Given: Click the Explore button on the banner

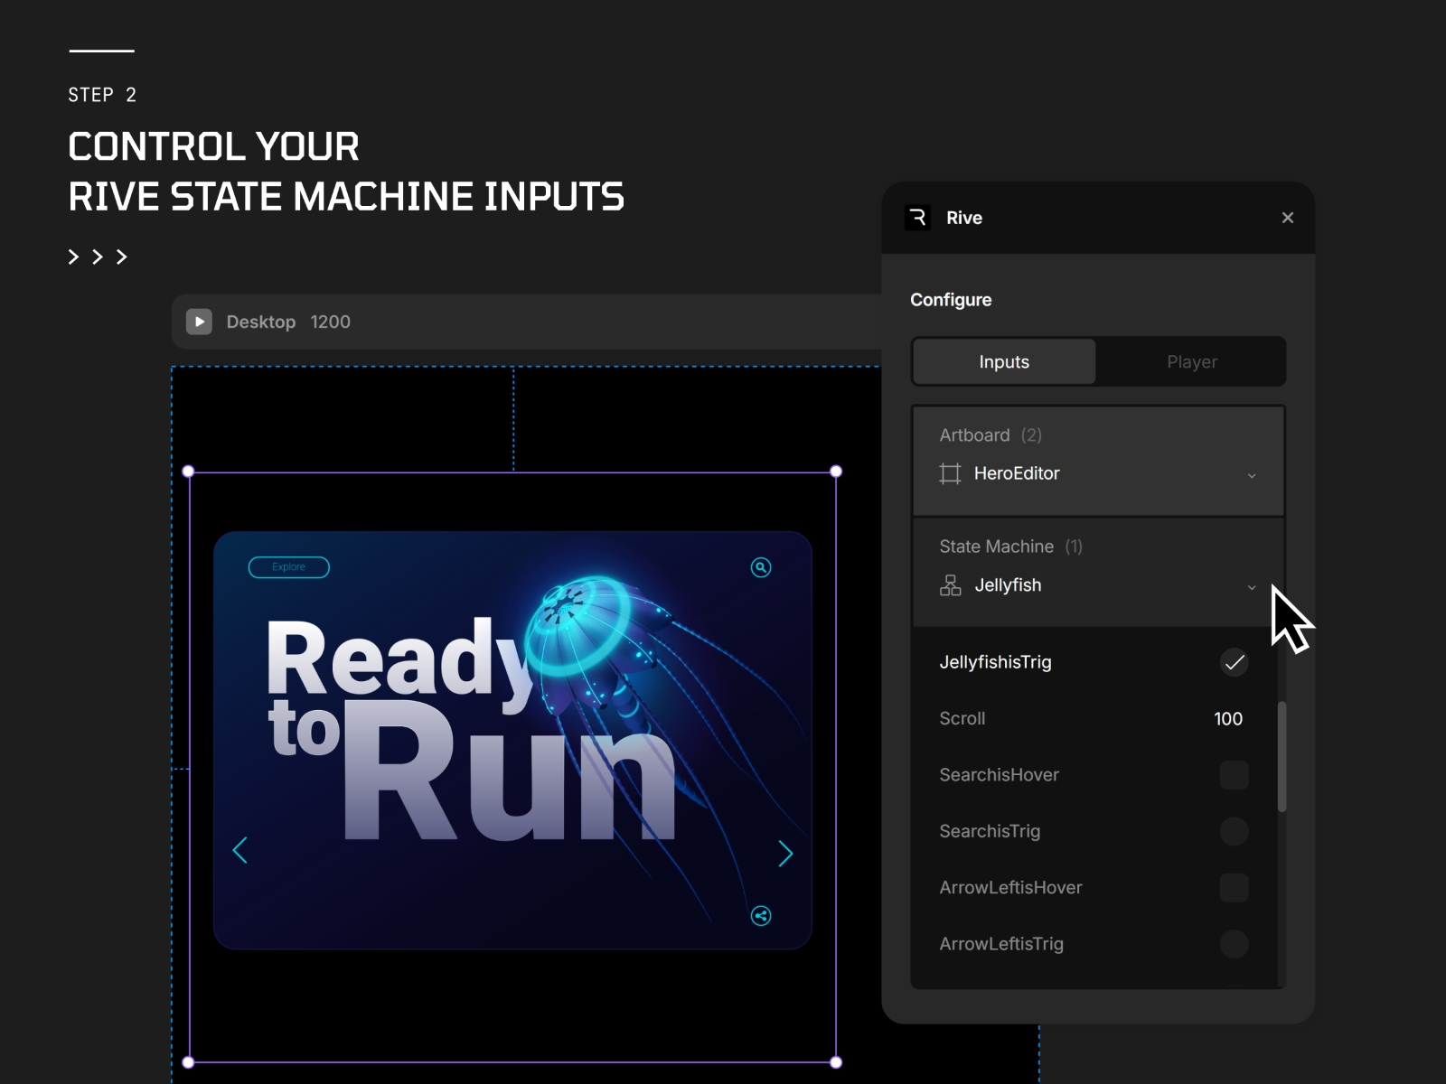Looking at the screenshot, I should (288, 567).
